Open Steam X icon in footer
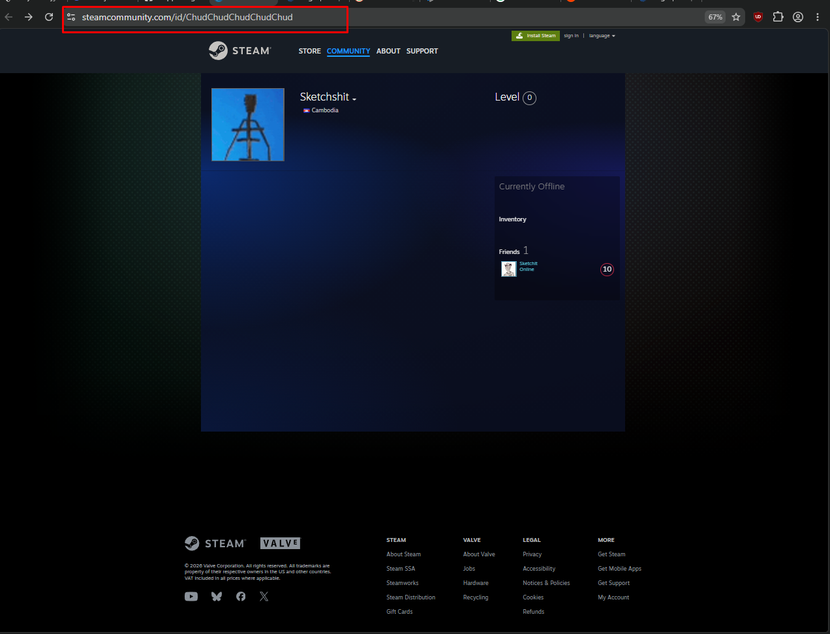This screenshot has width=830, height=634. click(x=264, y=596)
